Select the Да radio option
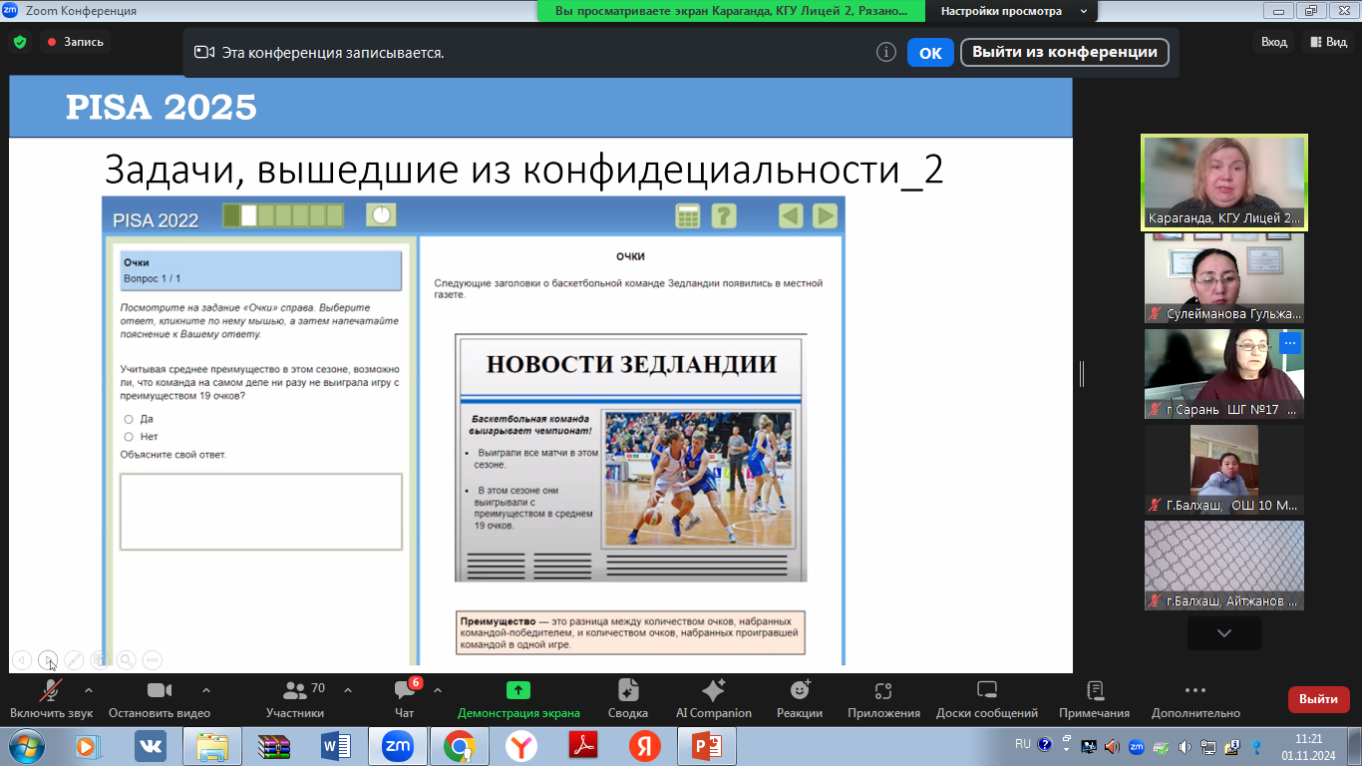 click(x=129, y=420)
